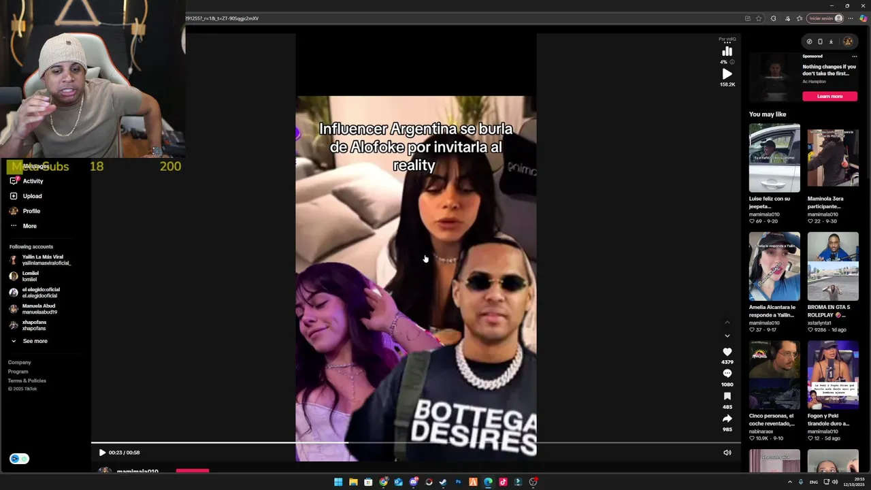Click Iniciar sesión in Edge toolbar
871x490 pixels.
825,18
